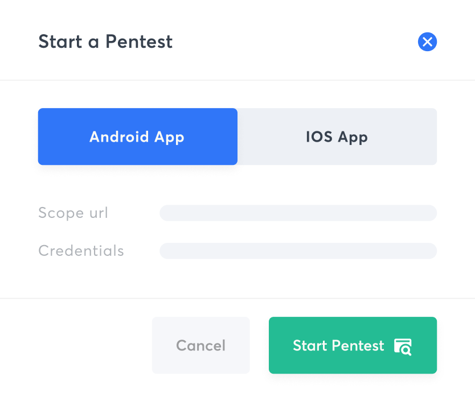Screen dimensions: 475x393
Task: Dismiss dialog using the blue X icon
Action: click(x=427, y=42)
